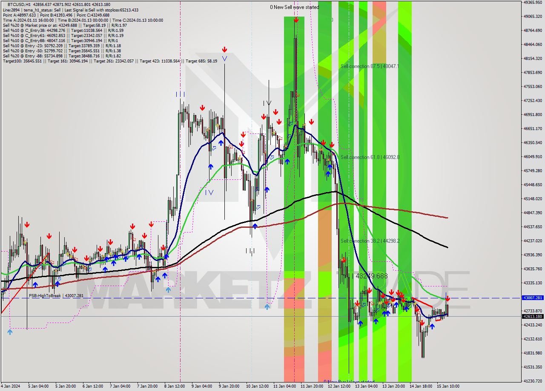Select the Line:2894 tema_h1_status info line
545x391 pixels.
coord(70,10)
